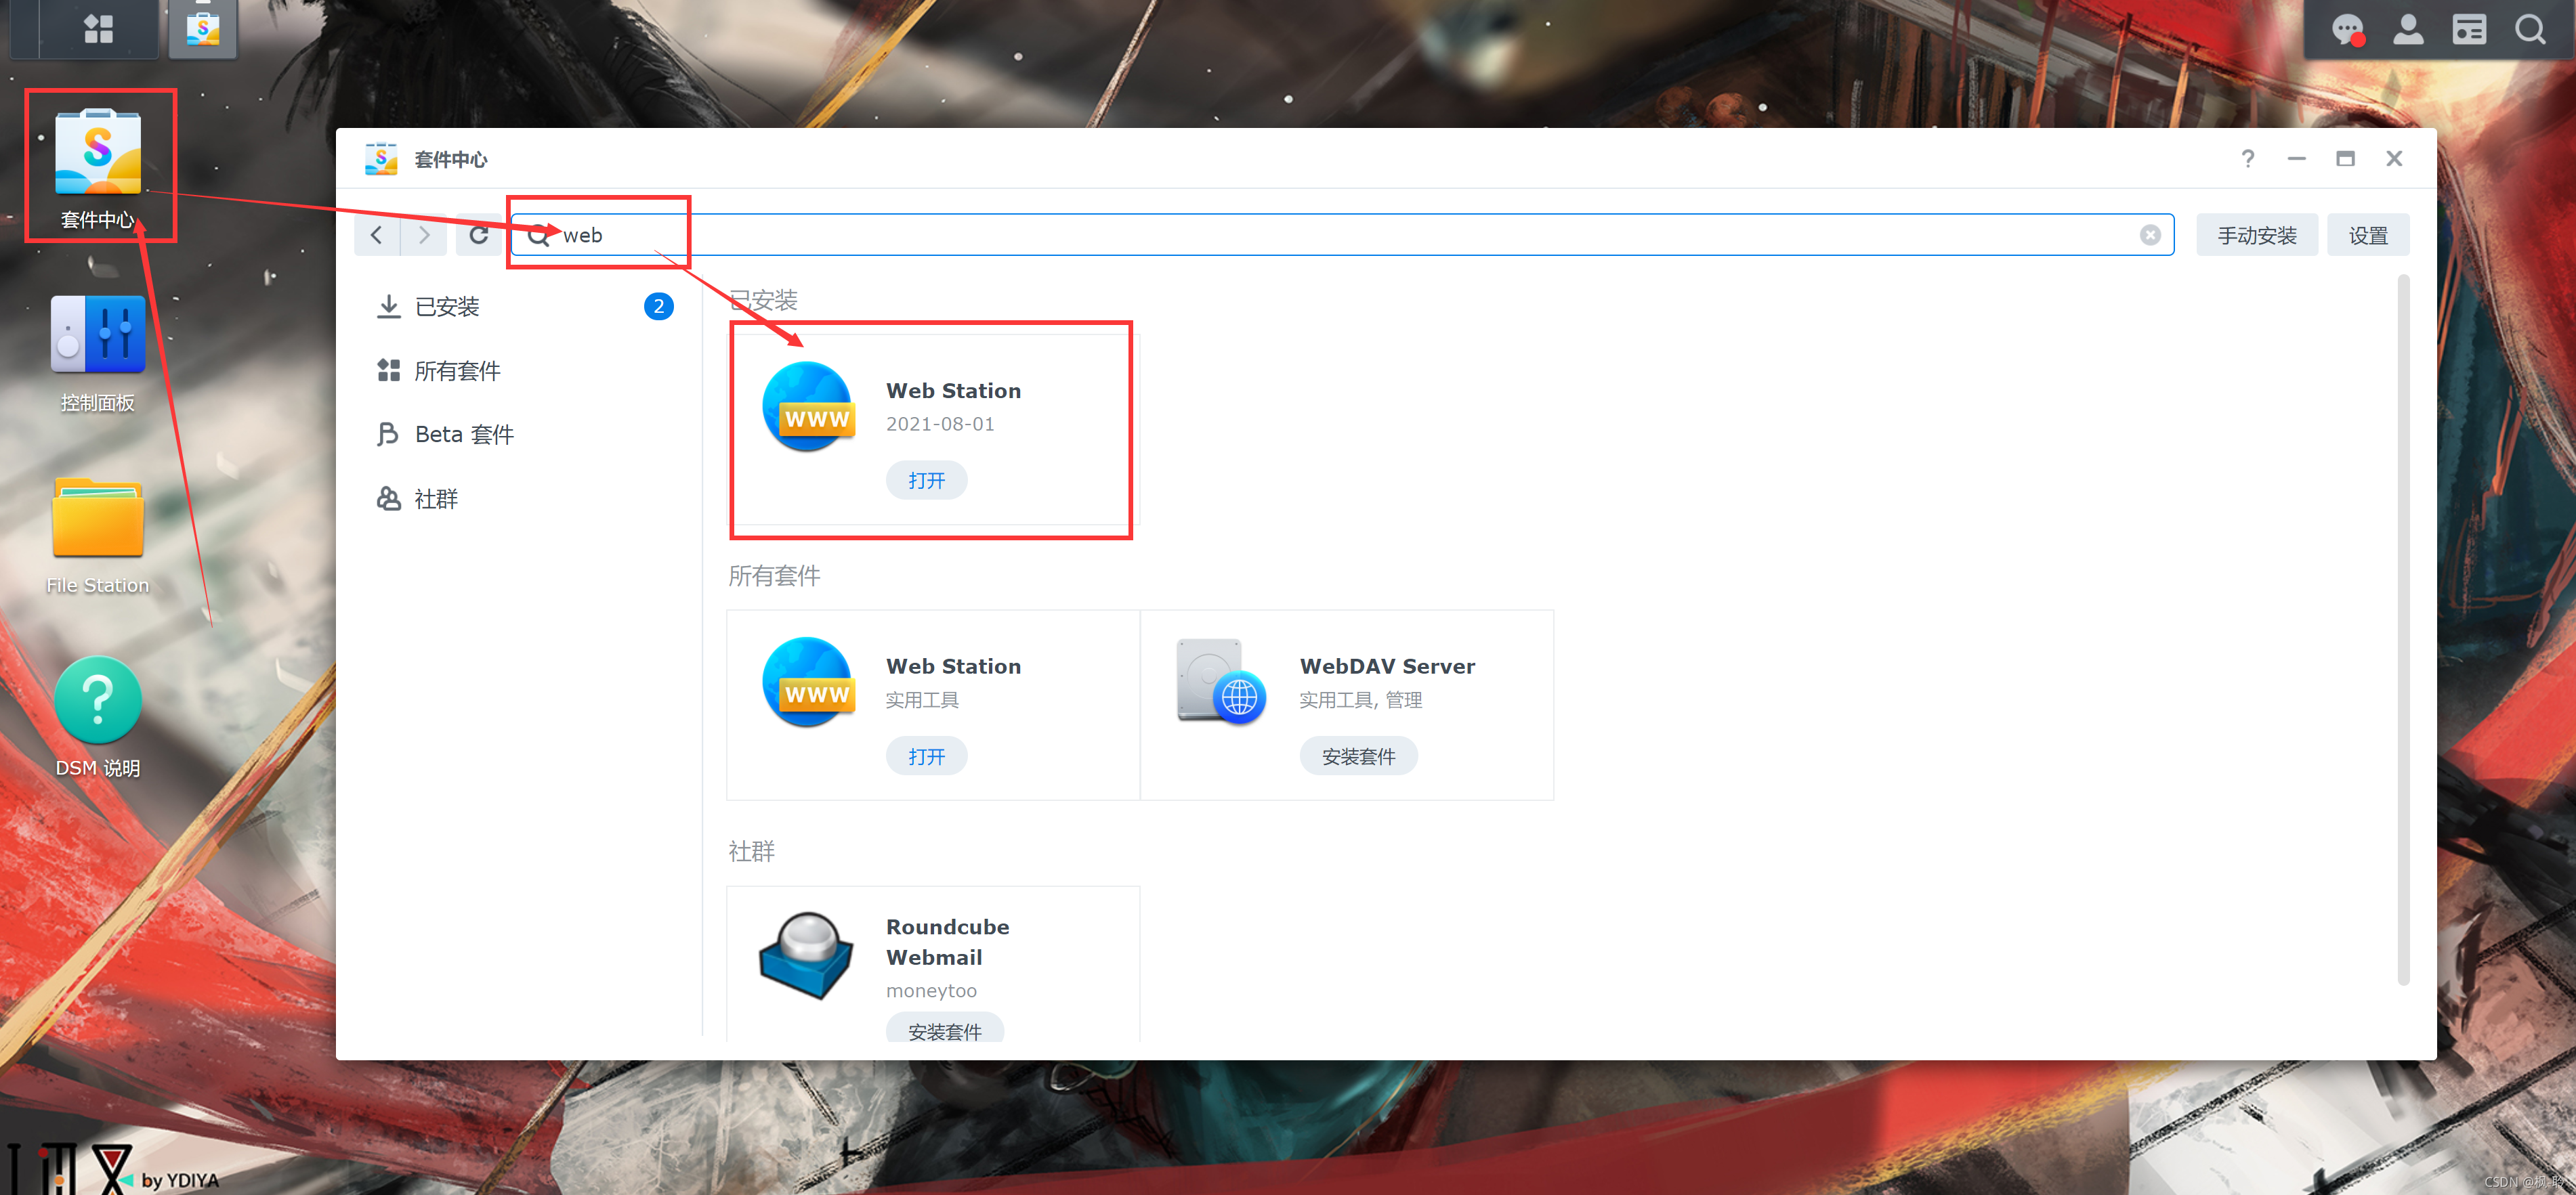Click the help question mark in the window title bar
This screenshot has width=2576, height=1195.
point(2248,159)
